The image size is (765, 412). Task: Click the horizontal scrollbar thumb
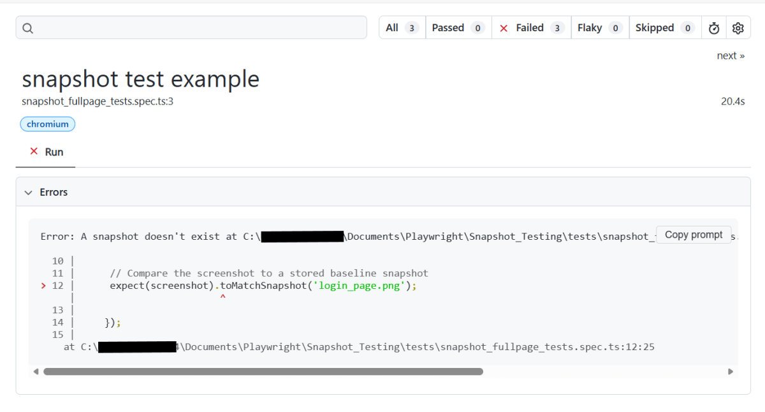(x=263, y=371)
